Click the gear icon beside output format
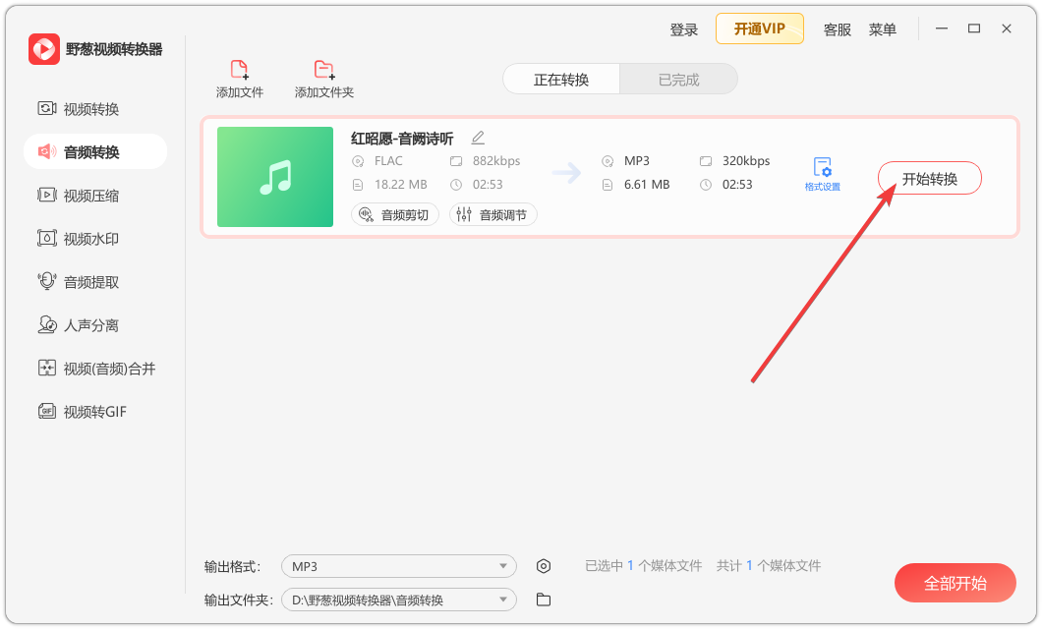Viewport: 1042px width, 629px height. [x=544, y=565]
